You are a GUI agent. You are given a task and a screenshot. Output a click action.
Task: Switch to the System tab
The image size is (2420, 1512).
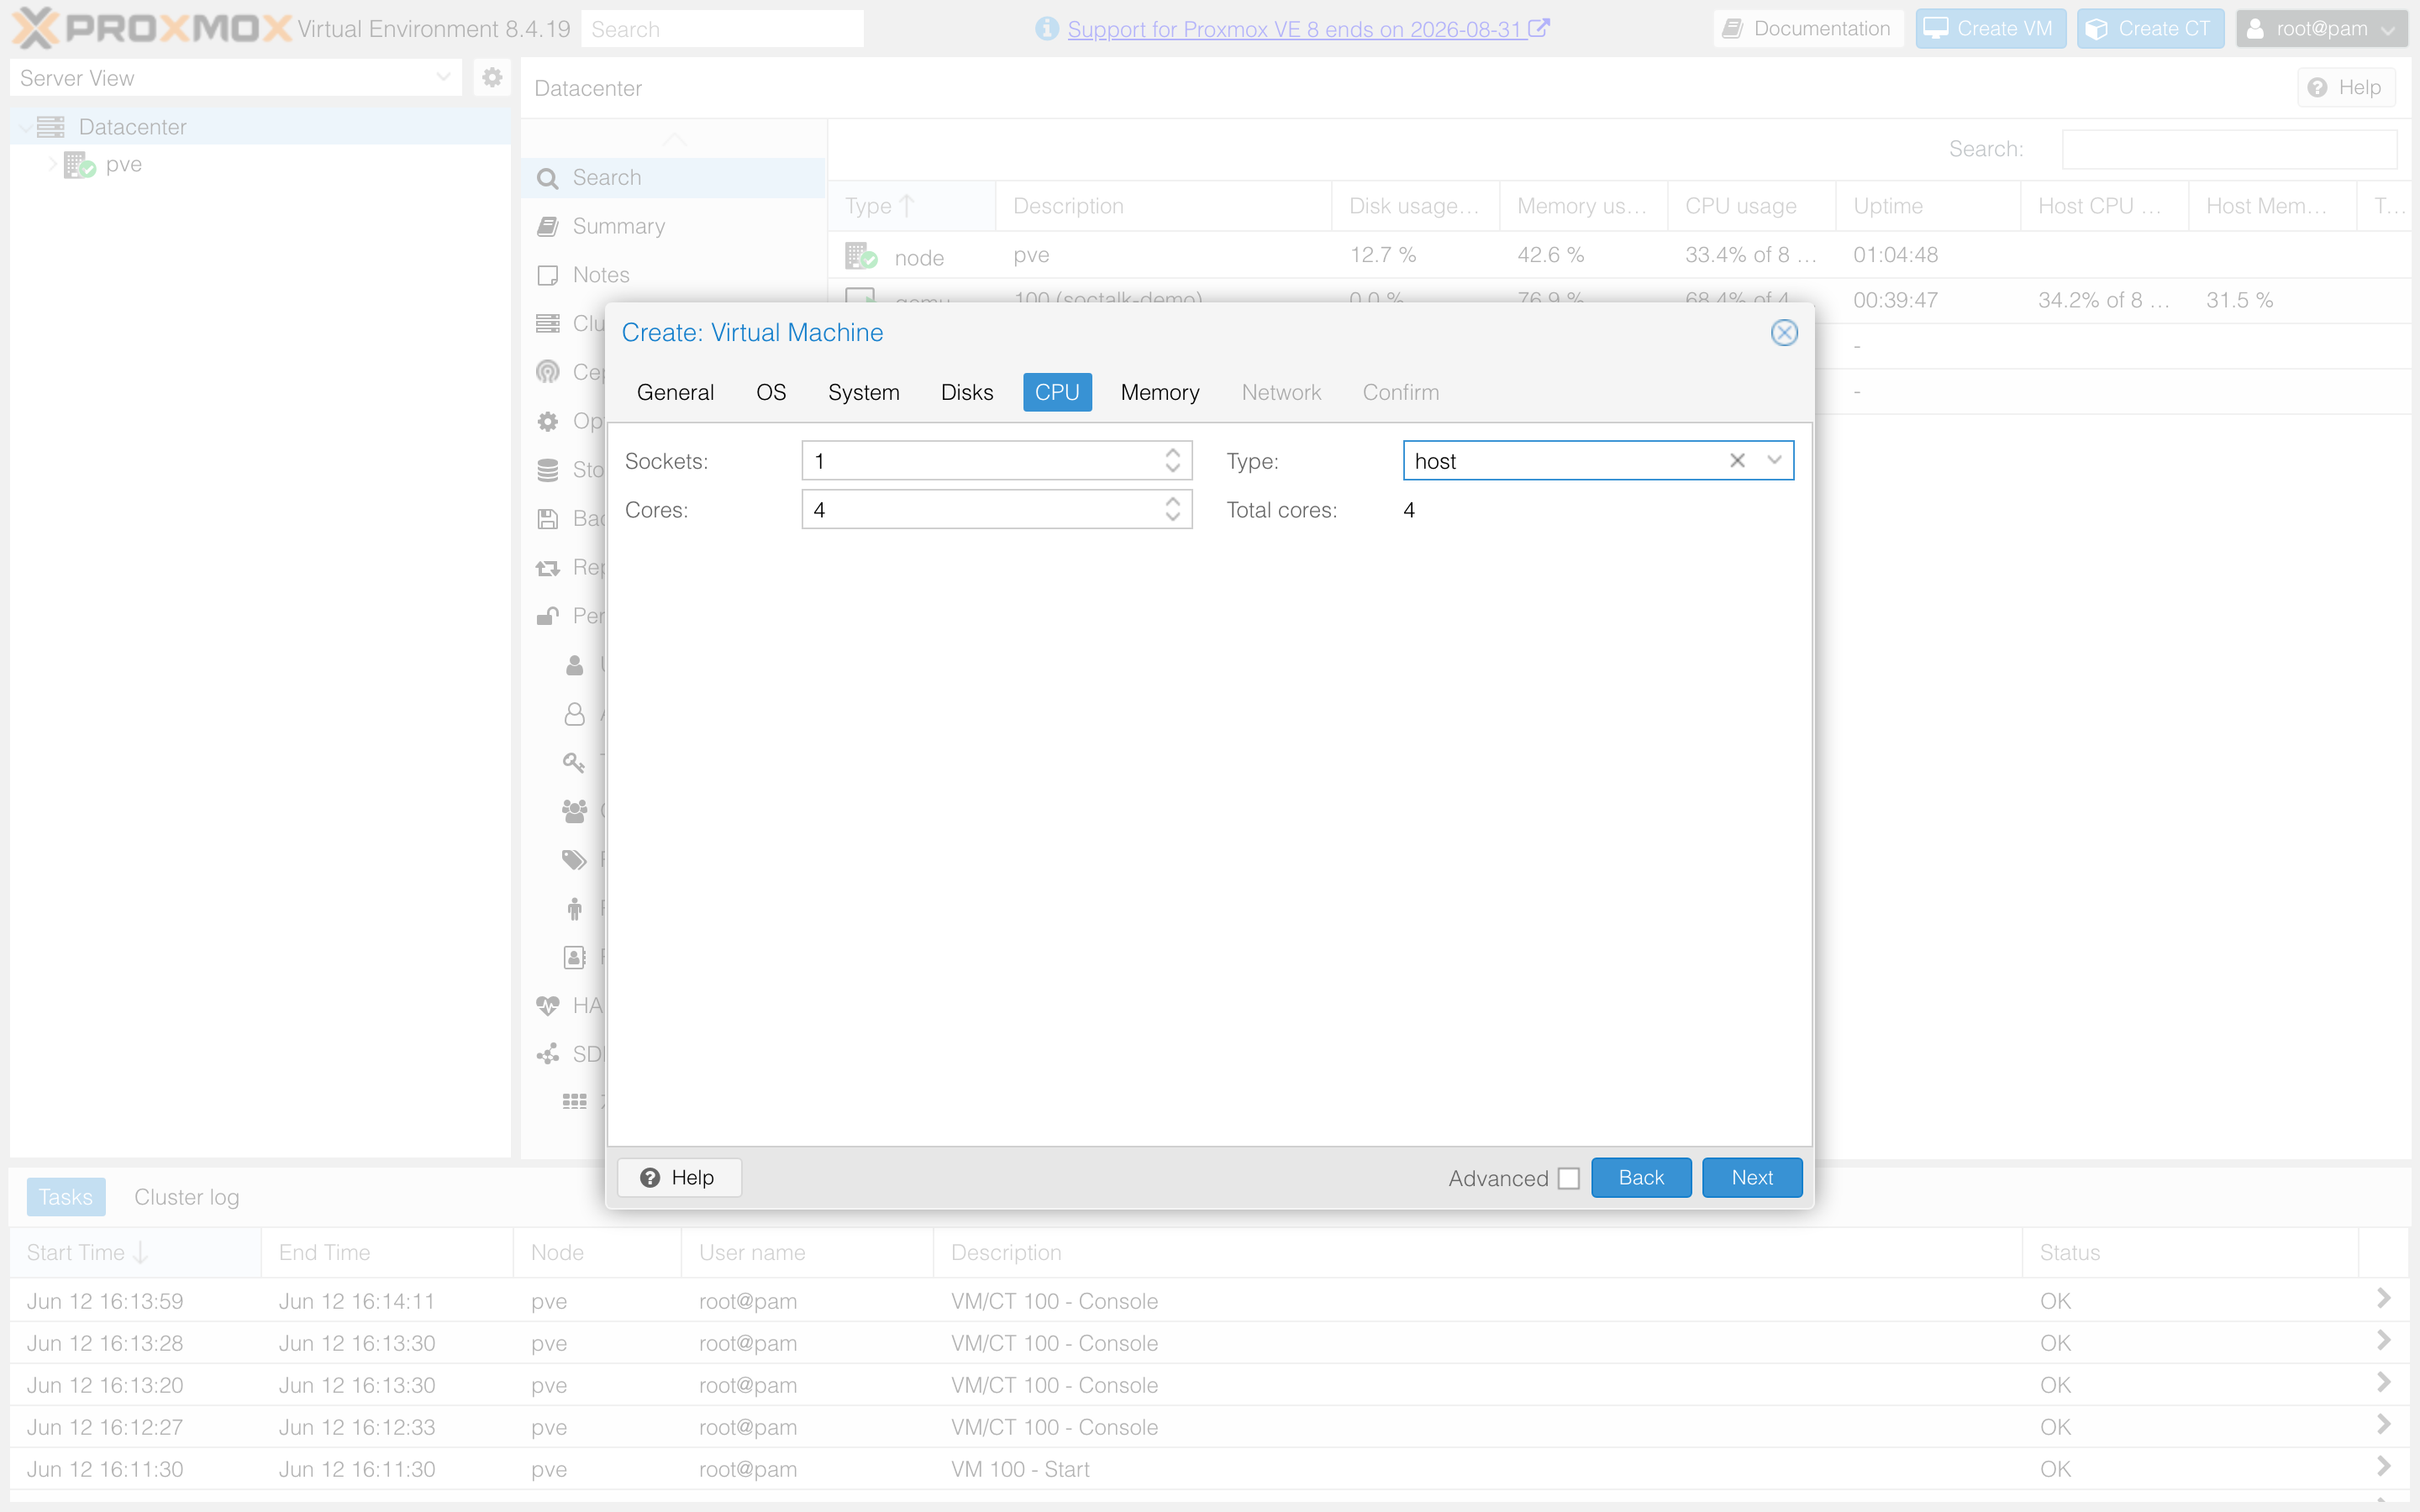coord(863,393)
